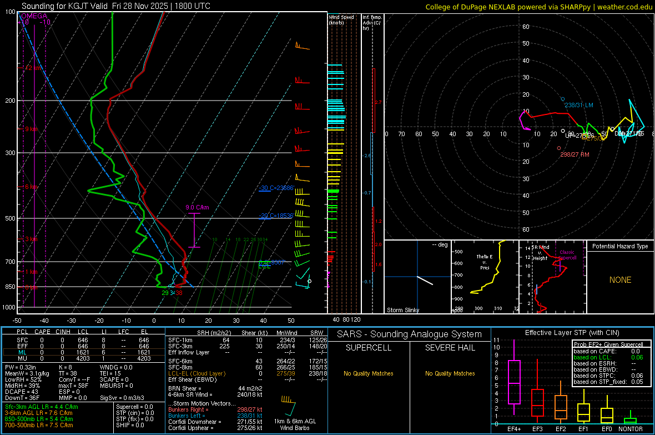Click the 1km & 6km AGL wind barbs graphic

pyautogui.click(x=289, y=405)
